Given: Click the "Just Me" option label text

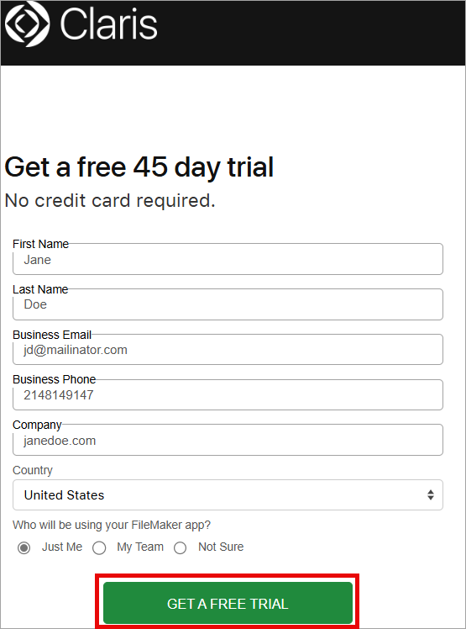Looking at the screenshot, I should (62, 547).
